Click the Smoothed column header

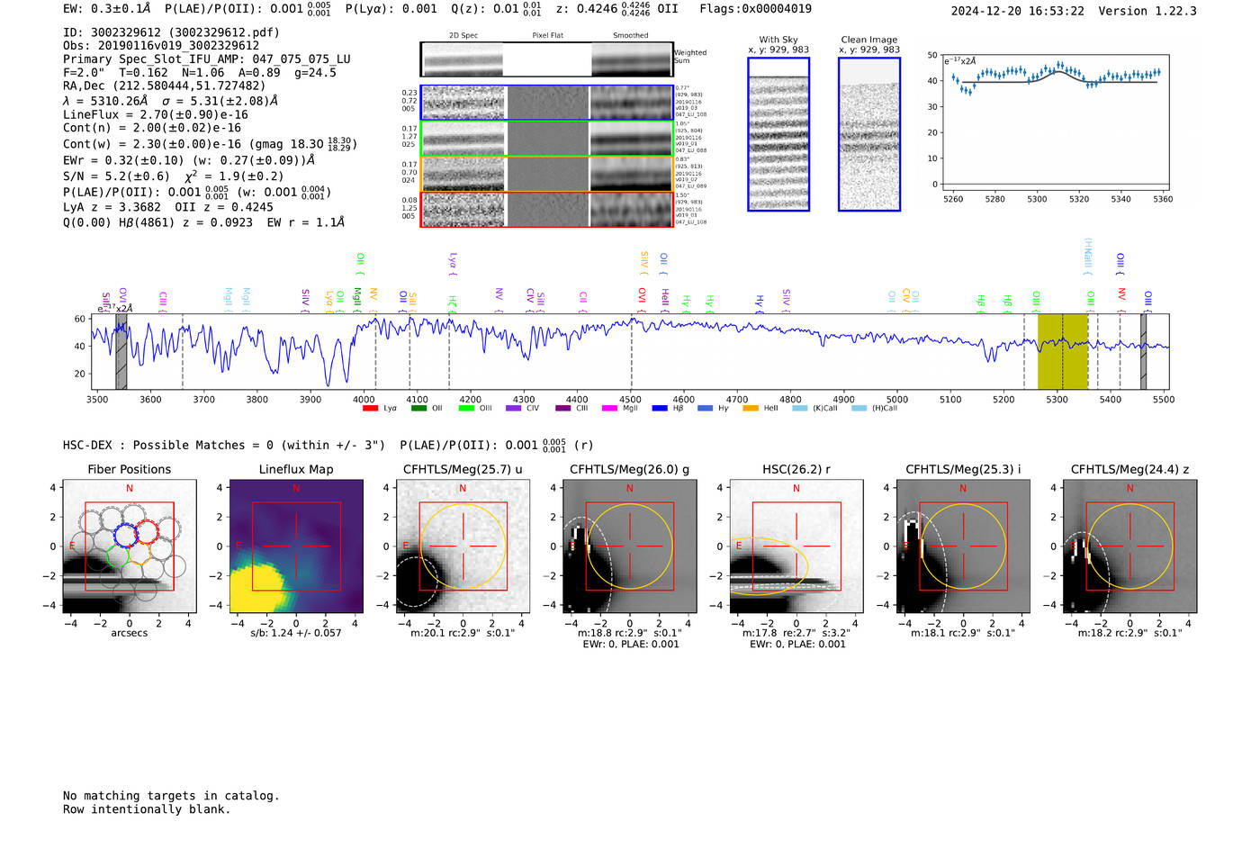coord(631,36)
